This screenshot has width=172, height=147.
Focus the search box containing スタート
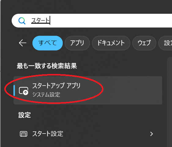click(92, 21)
